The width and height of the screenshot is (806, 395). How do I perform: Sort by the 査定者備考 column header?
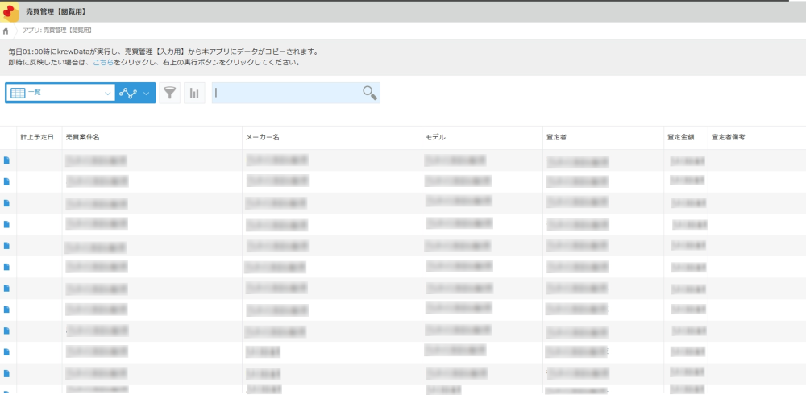pyautogui.click(x=729, y=137)
